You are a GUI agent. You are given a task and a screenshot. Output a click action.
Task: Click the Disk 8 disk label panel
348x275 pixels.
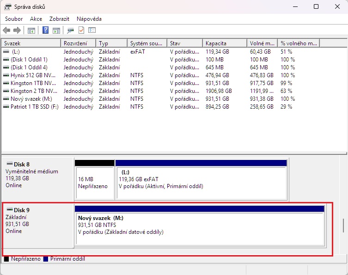(38, 179)
